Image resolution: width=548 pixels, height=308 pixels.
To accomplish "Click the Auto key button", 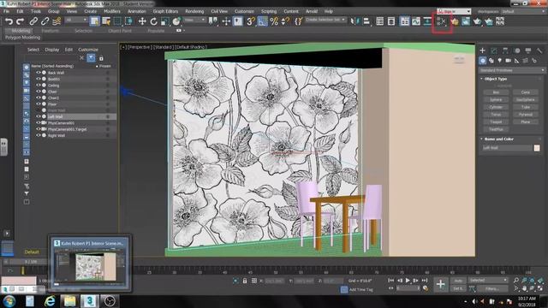I will (458, 281).
